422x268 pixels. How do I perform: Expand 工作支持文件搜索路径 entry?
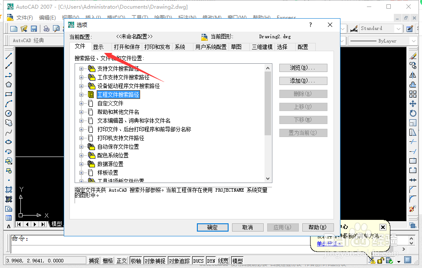[81, 77]
